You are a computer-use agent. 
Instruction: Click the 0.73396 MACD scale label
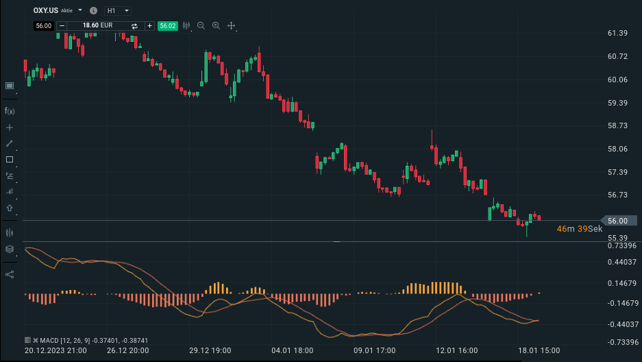tap(622, 245)
